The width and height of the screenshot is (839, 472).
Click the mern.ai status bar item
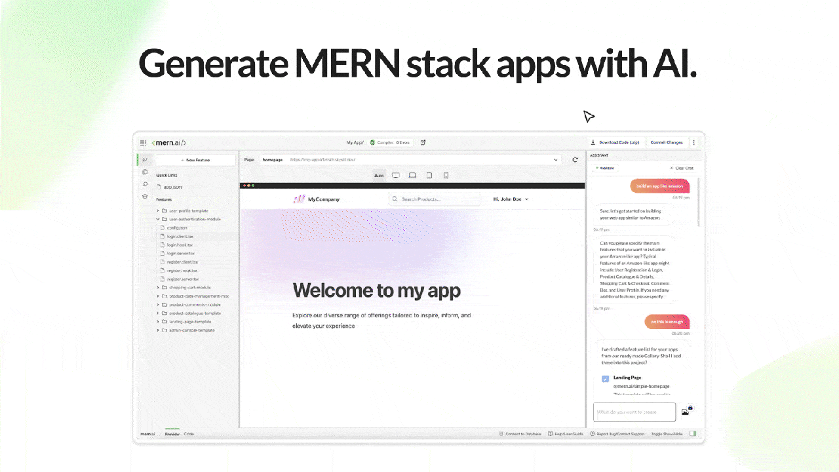pos(147,433)
